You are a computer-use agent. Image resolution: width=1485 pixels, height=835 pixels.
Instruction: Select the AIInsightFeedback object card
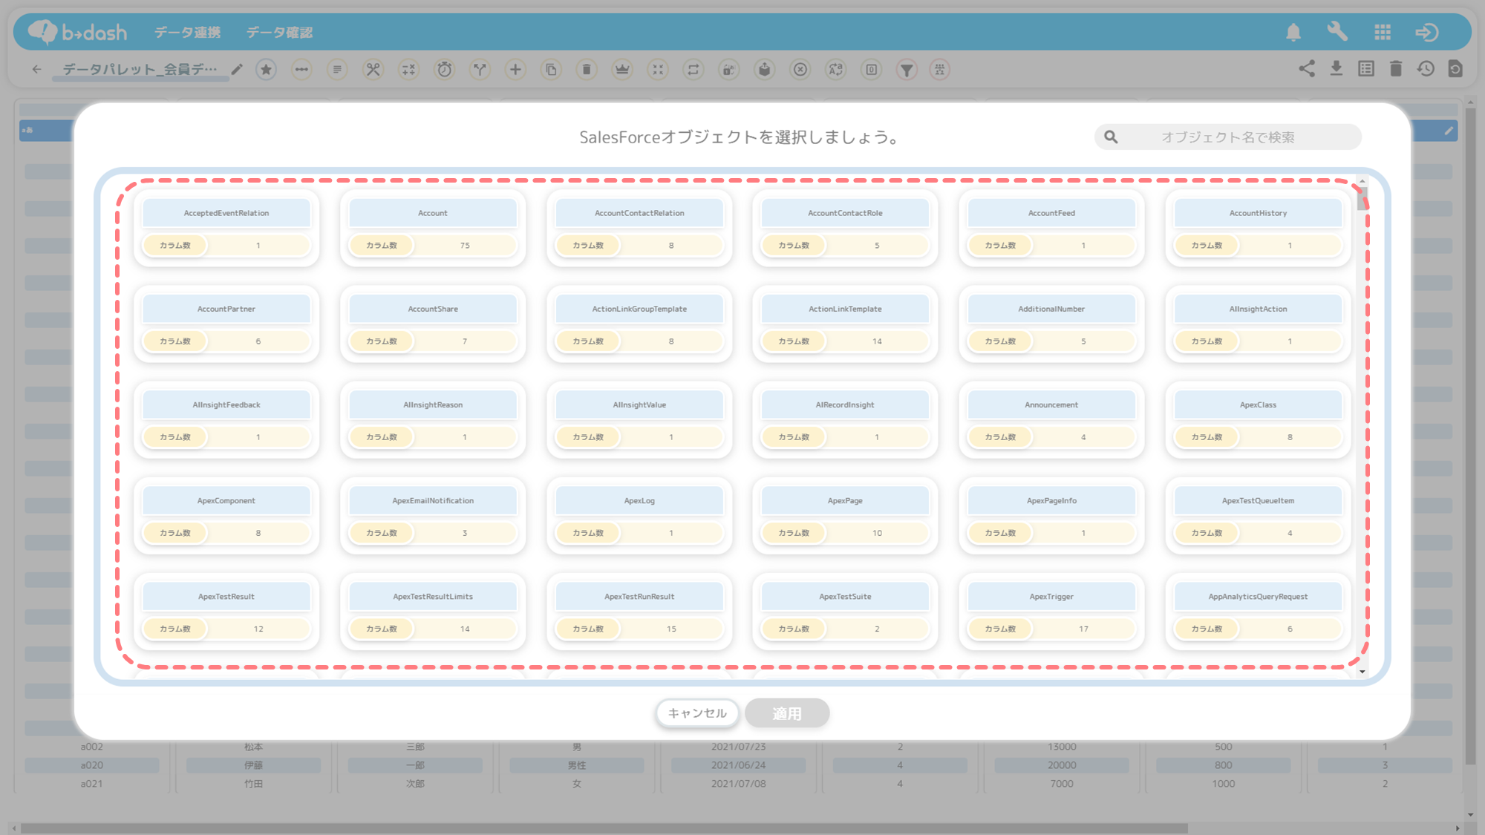tap(226, 419)
